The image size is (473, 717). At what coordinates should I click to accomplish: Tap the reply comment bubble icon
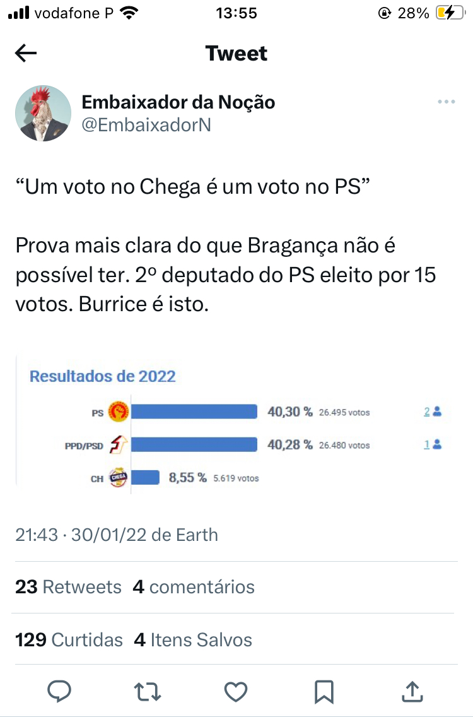pyautogui.click(x=60, y=691)
